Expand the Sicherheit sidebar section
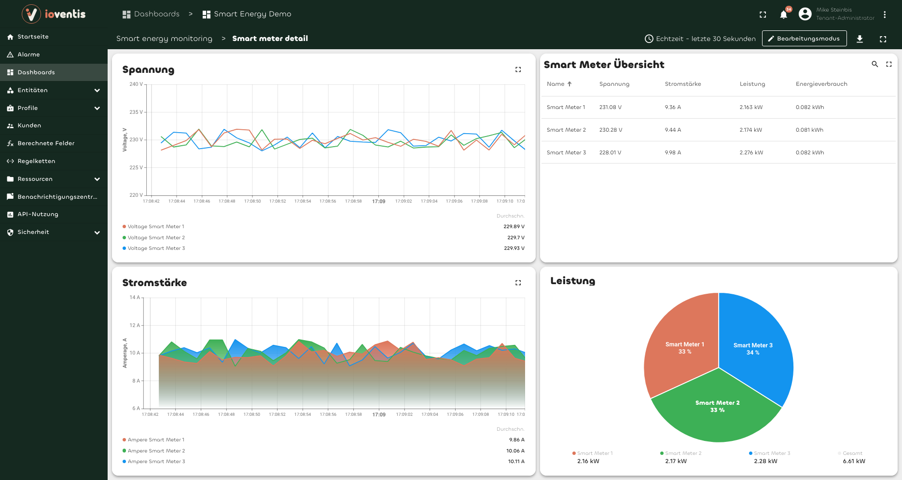 pos(97,233)
